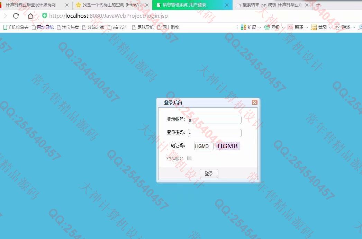Expand the 扩展 dropdown arrow
The height and width of the screenshot is (239, 362).
click(x=260, y=27)
